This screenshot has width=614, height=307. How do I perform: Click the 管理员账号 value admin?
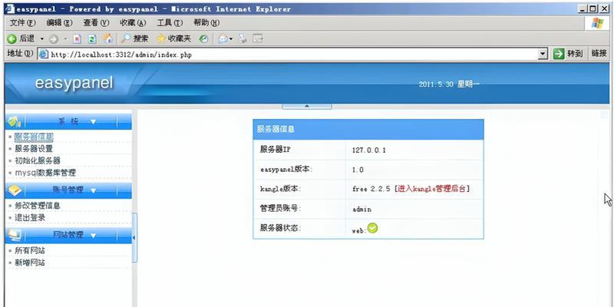click(x=361, y=209)
